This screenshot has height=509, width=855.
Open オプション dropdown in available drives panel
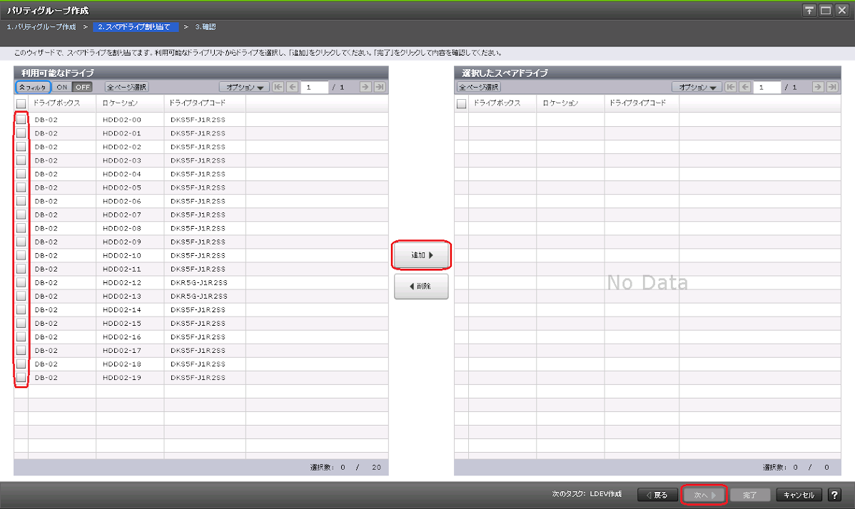point(243,87)
